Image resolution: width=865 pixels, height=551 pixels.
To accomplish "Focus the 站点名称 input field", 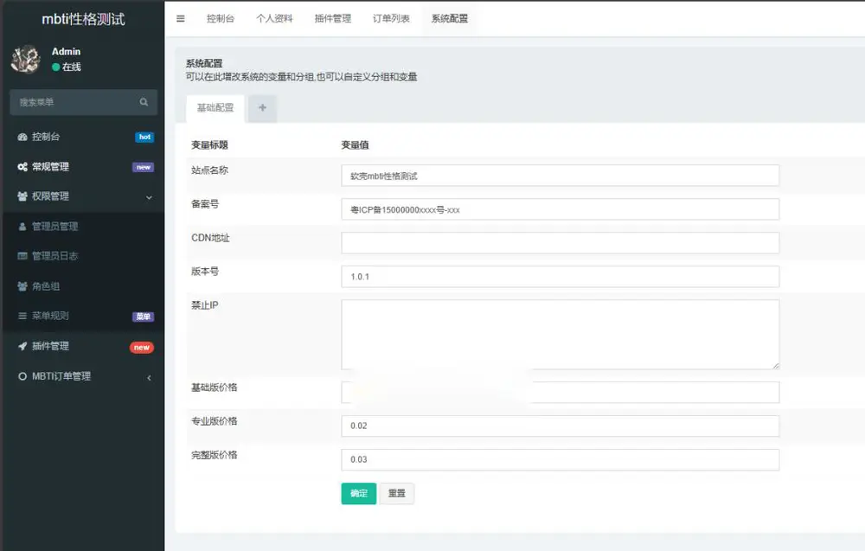I will coord(560,176).
